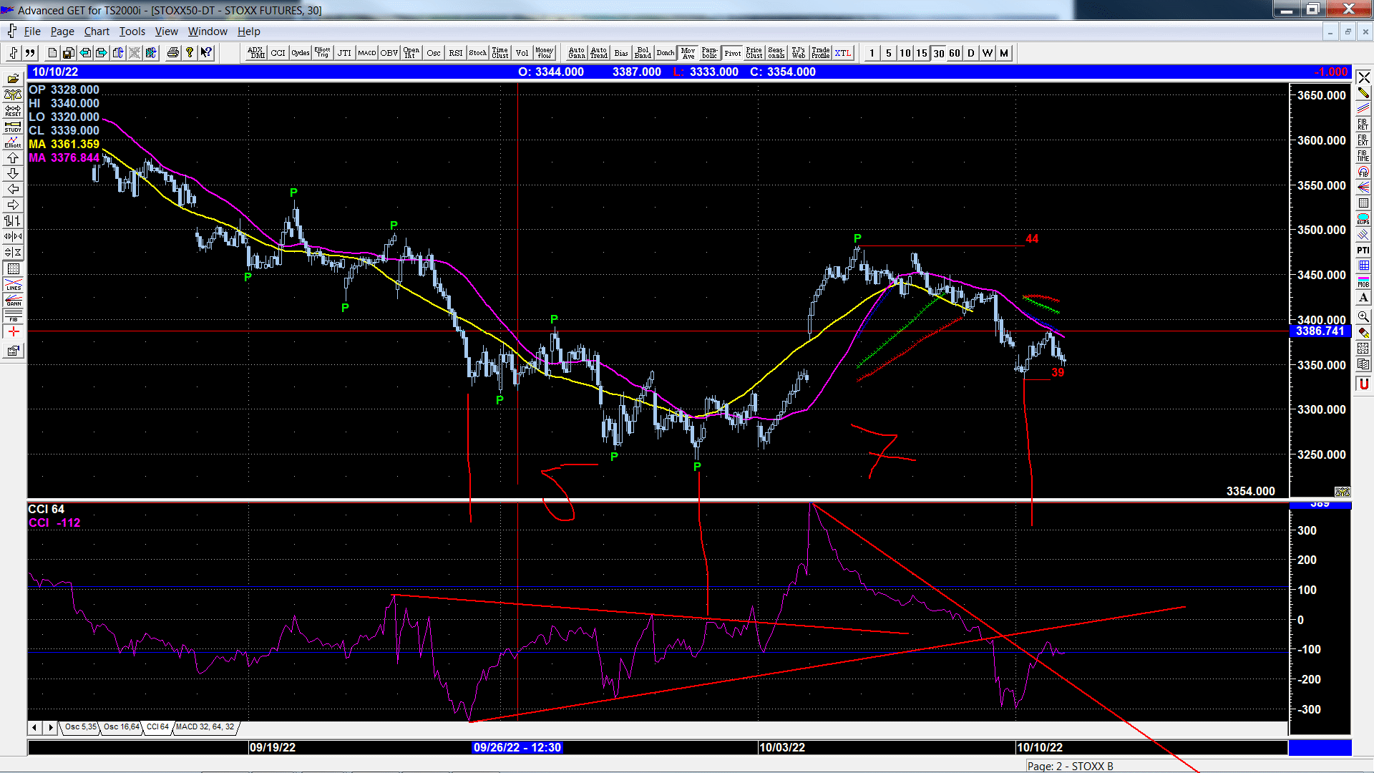This screenshot has width=1374, height=773.
Task: Open the Window menu
Action: [x=208, y=31]
